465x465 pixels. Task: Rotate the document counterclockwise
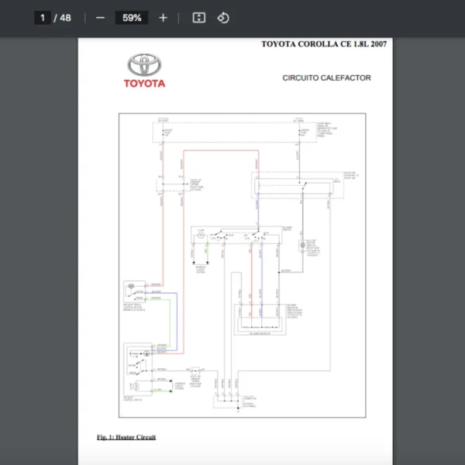click(223, 18)
